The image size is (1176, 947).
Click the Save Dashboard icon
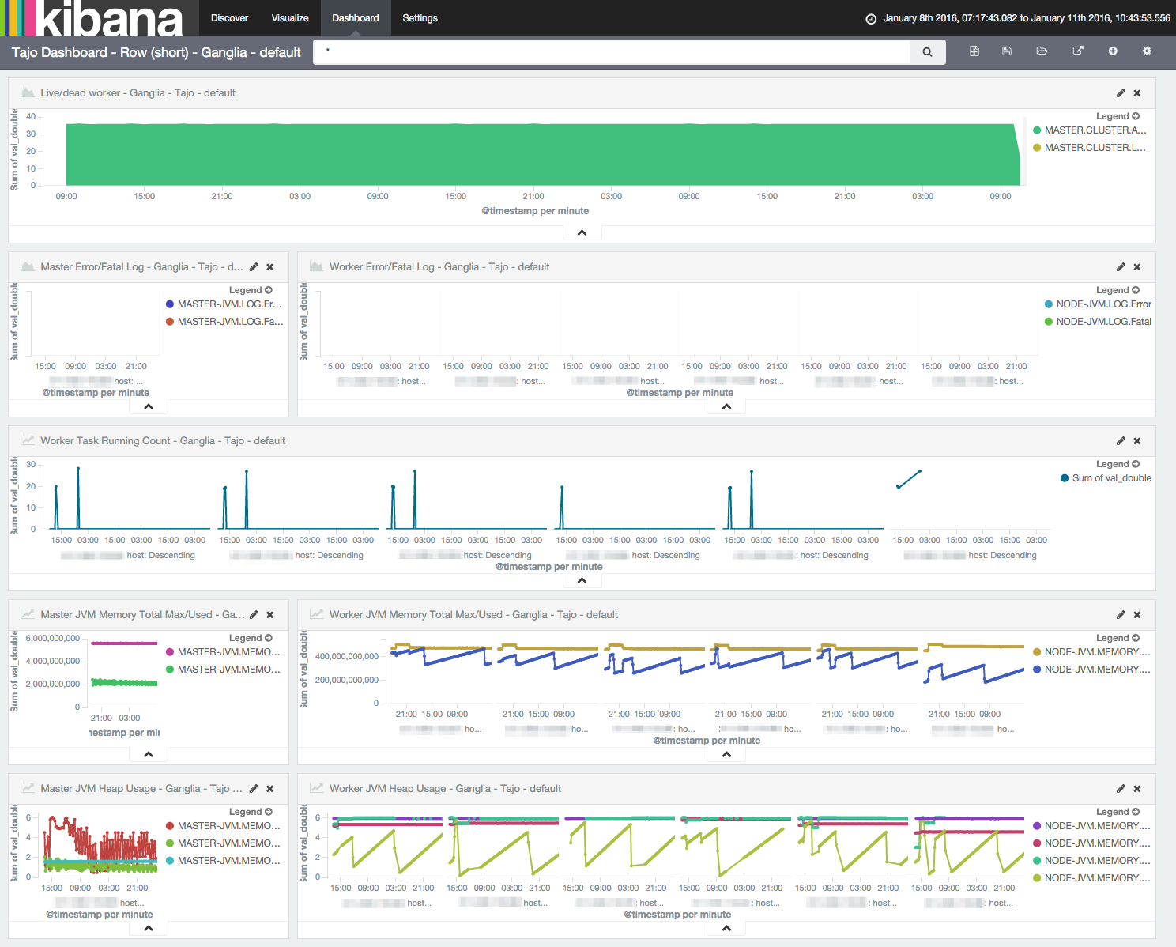click(x=1007, y=51)
